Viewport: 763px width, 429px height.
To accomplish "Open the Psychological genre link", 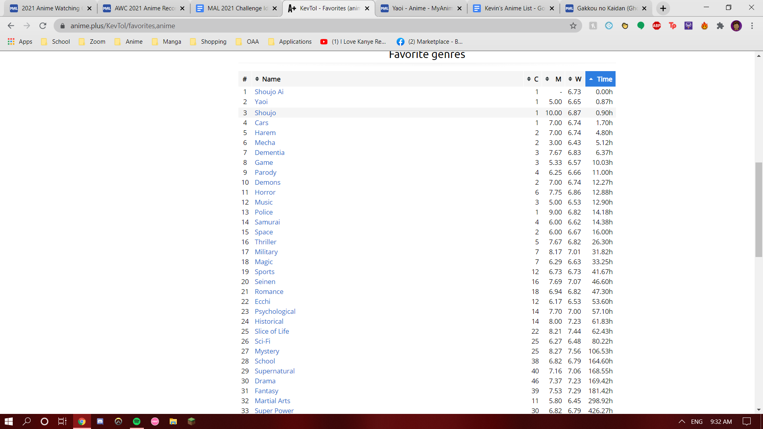I will pos(275,311).
